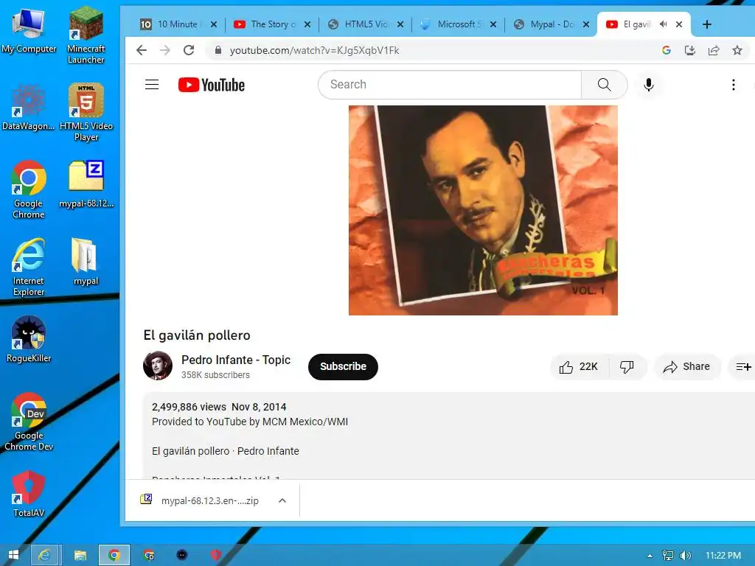Image resolution: width=755 pixels, height=566 pixels.
Task: Show hidden system tray icons
Action: (650, 556)
